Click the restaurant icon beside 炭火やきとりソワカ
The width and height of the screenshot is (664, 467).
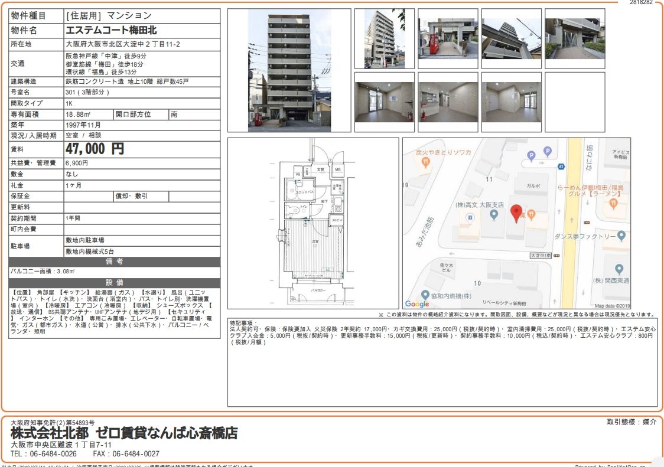(425, 162)
